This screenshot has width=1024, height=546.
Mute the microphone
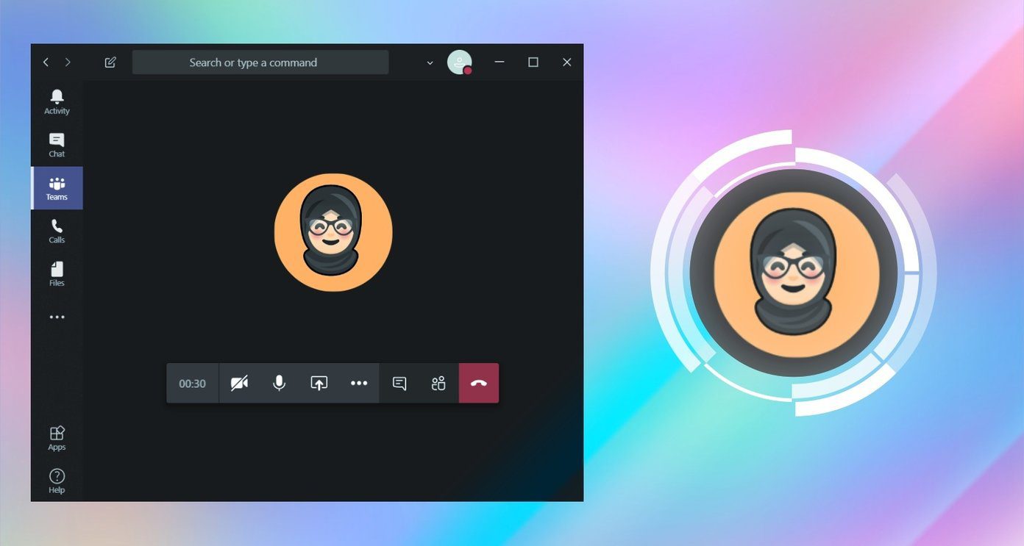(x=279, y=383)
